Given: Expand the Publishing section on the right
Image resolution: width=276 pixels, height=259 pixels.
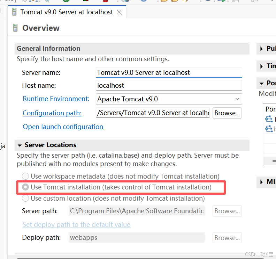Looking at the screenshot, I should [x=261, y=49].
